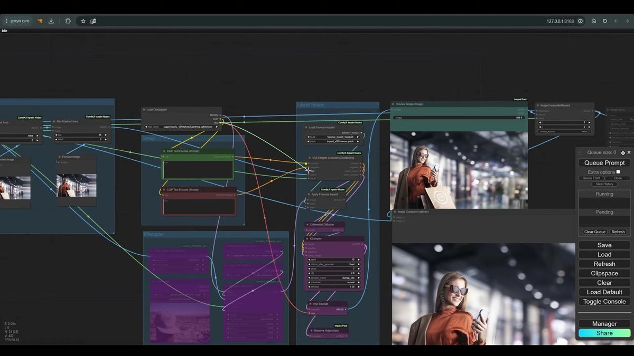
Task: Click the browser address bar showing 127.0.0.1:8188
Action: [x=560, y=21]
